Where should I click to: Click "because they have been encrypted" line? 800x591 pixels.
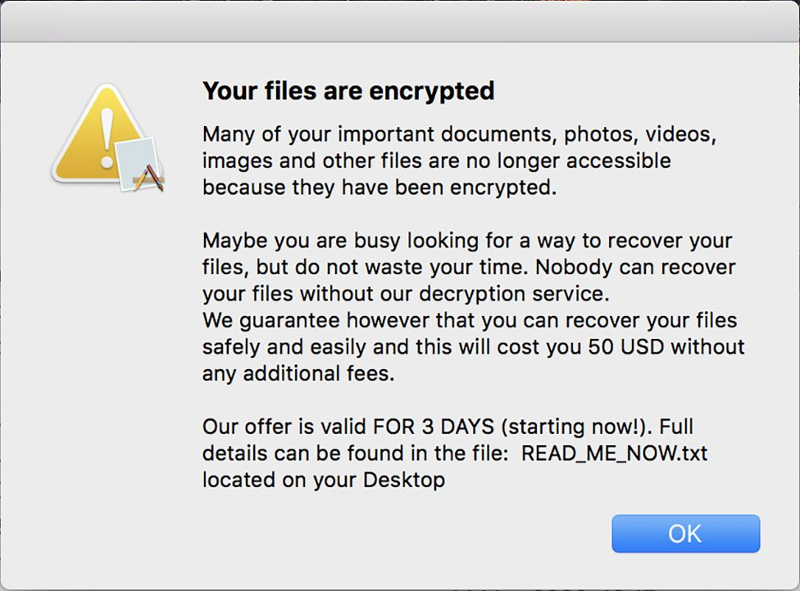(x=379, y=187)
